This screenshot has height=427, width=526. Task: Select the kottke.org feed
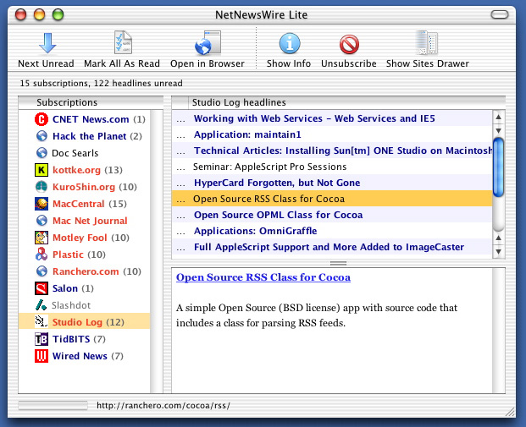(77, 170)
